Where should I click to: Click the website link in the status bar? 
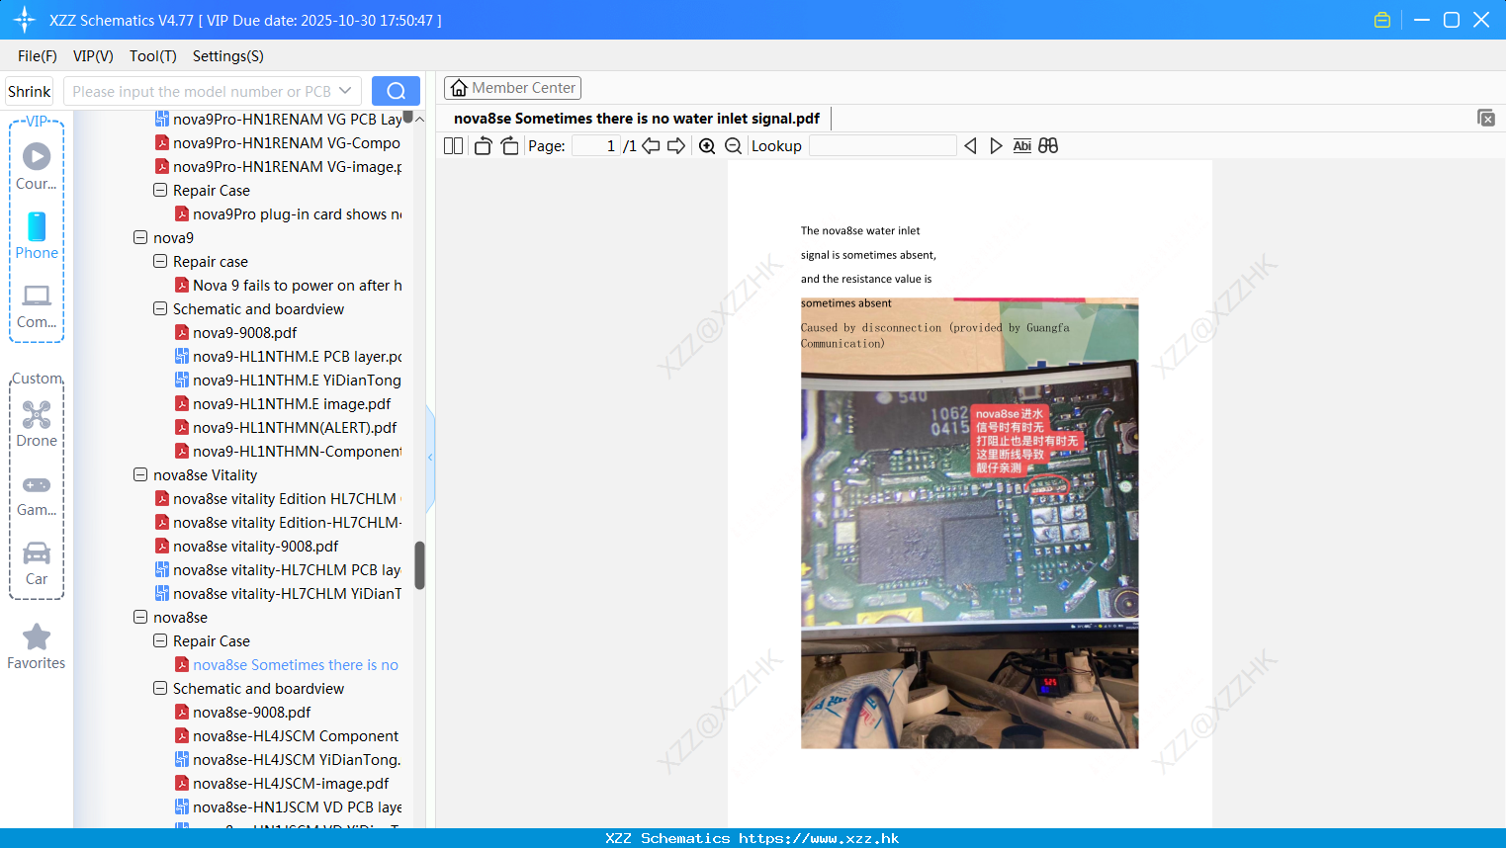click(x=819, y=838)
